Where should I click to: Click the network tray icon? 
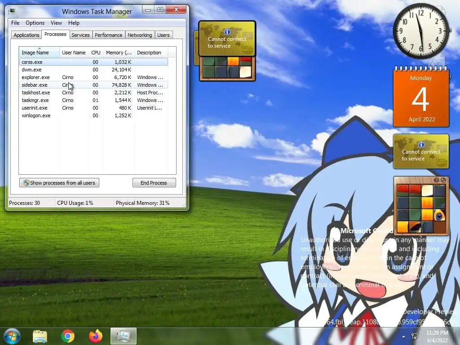(x=415, y=336)
